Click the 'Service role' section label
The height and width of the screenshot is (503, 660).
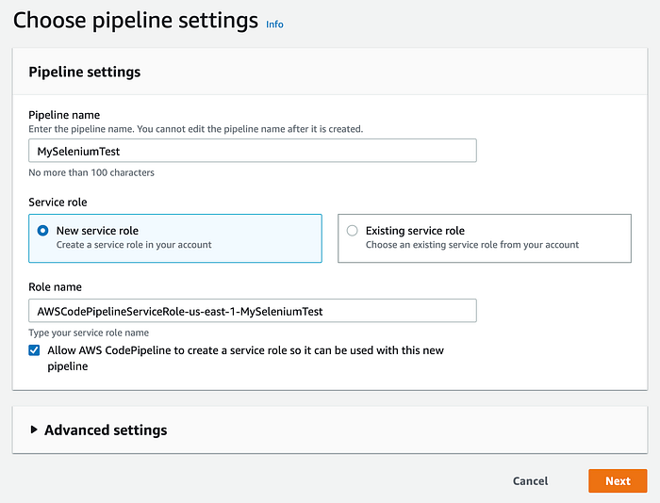click(x=61, y=202)
